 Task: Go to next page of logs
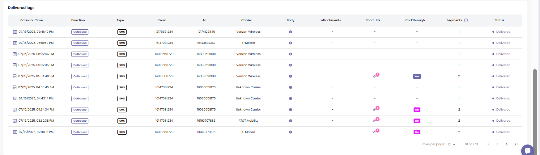(x=506, y=144)
